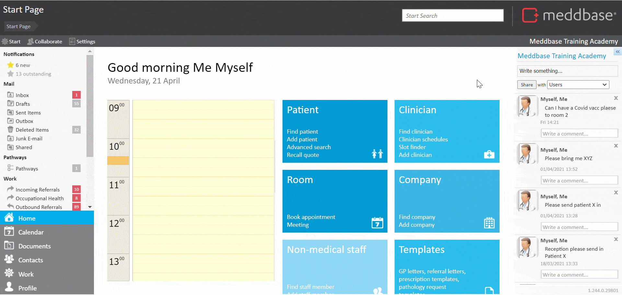Click Add company link
The image size is (622, 295).
click(x=417, y=225)
